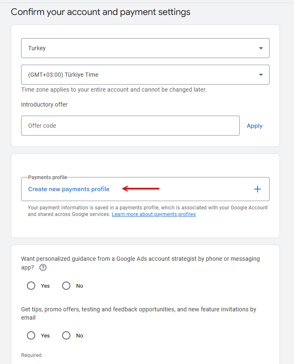Click the time zone dropdown arrow
The image size is (294, 364).
coord(260,75)
